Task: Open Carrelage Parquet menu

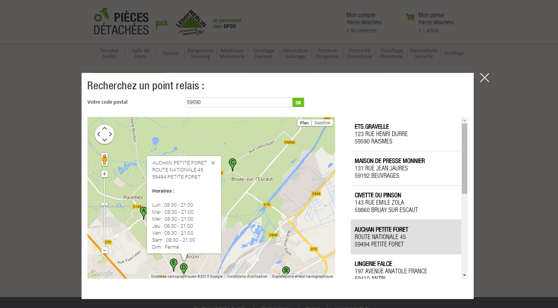Action: pyautogui.click(x=263, y=53)
